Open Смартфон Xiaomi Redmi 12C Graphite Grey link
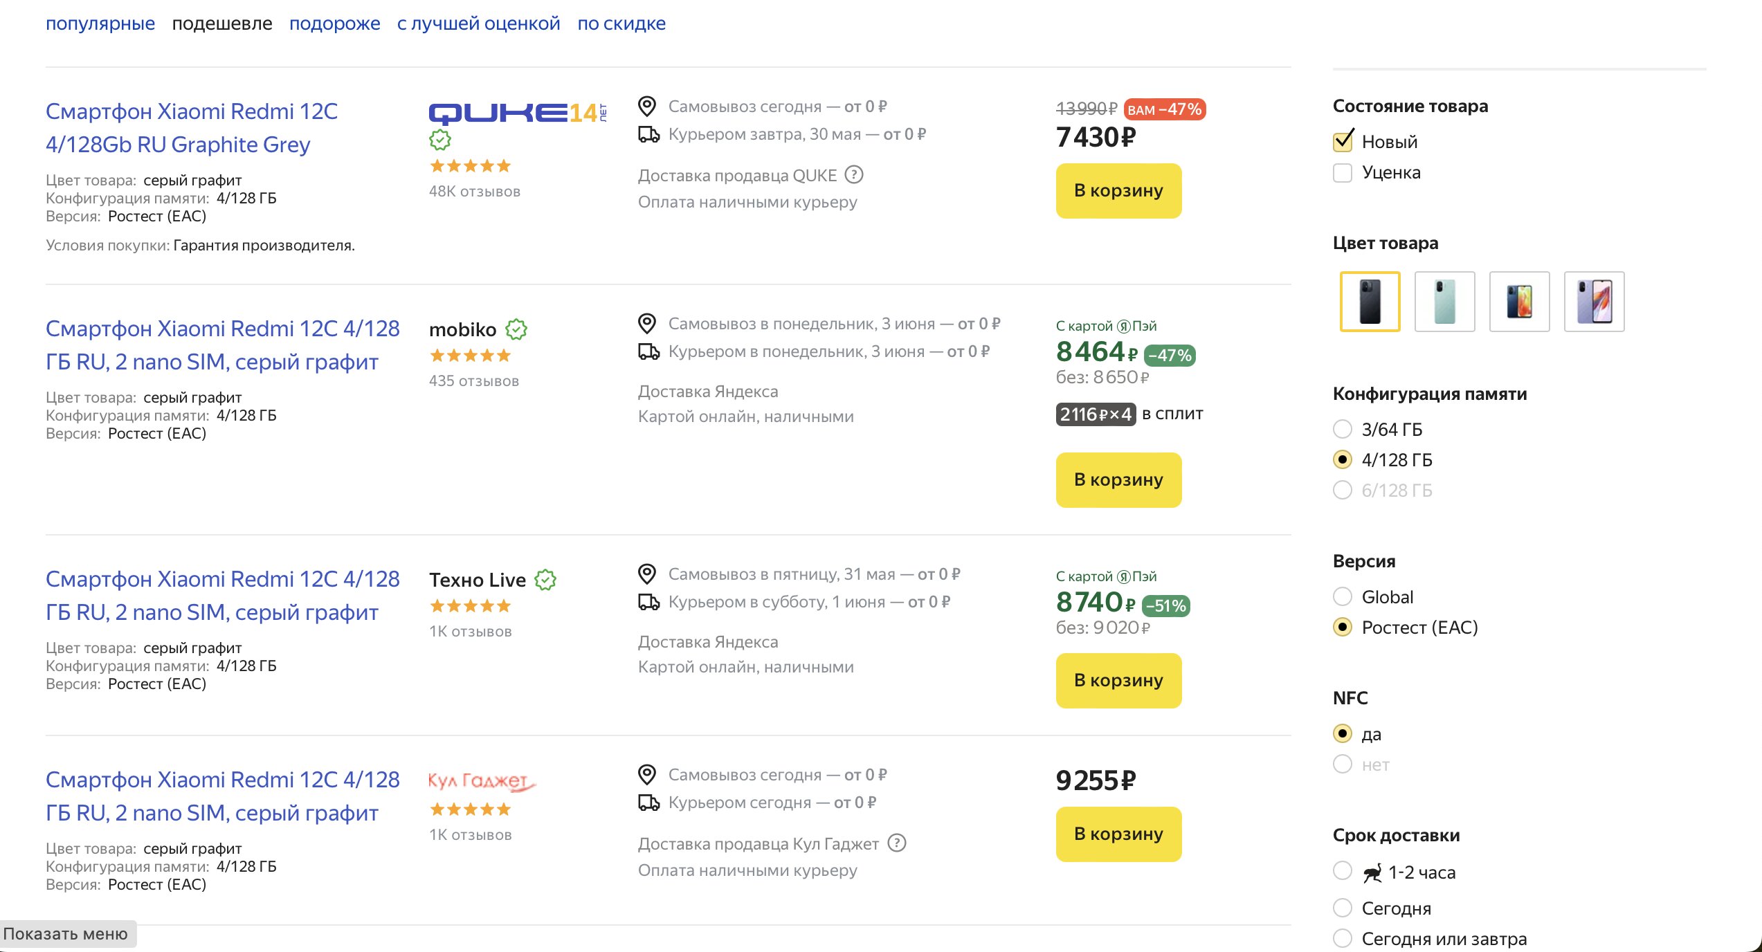The image size is (1762, 952). pyautogui.click(x=192, y=128)
